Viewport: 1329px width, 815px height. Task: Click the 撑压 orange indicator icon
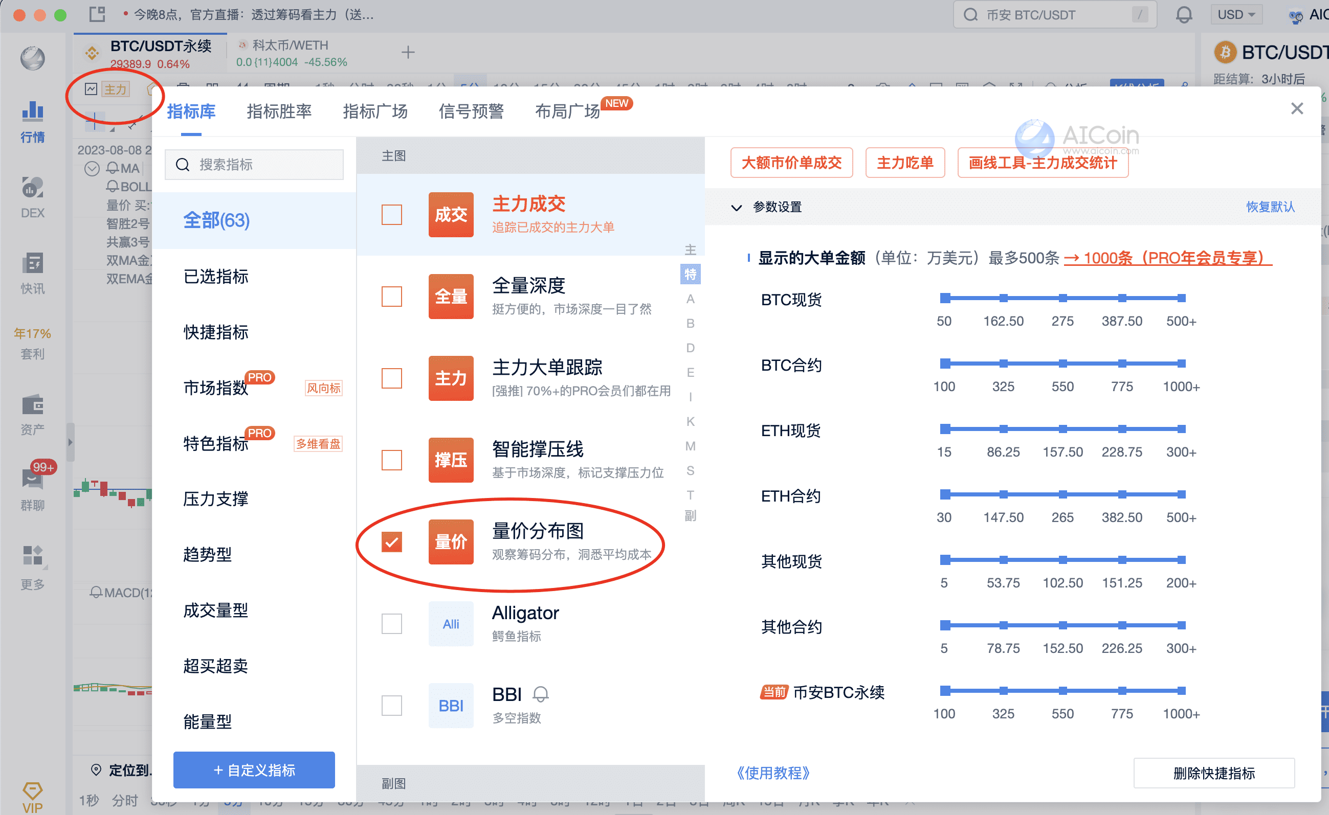[x=451, y=460]
